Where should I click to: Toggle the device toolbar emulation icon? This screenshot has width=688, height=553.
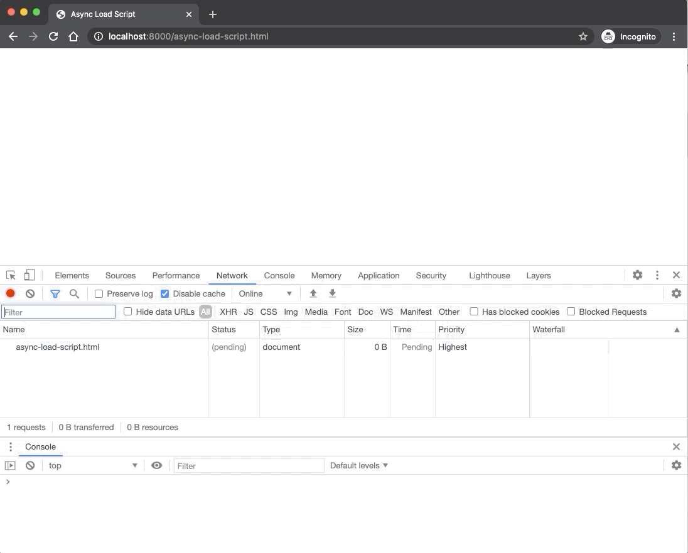(29, 275)
